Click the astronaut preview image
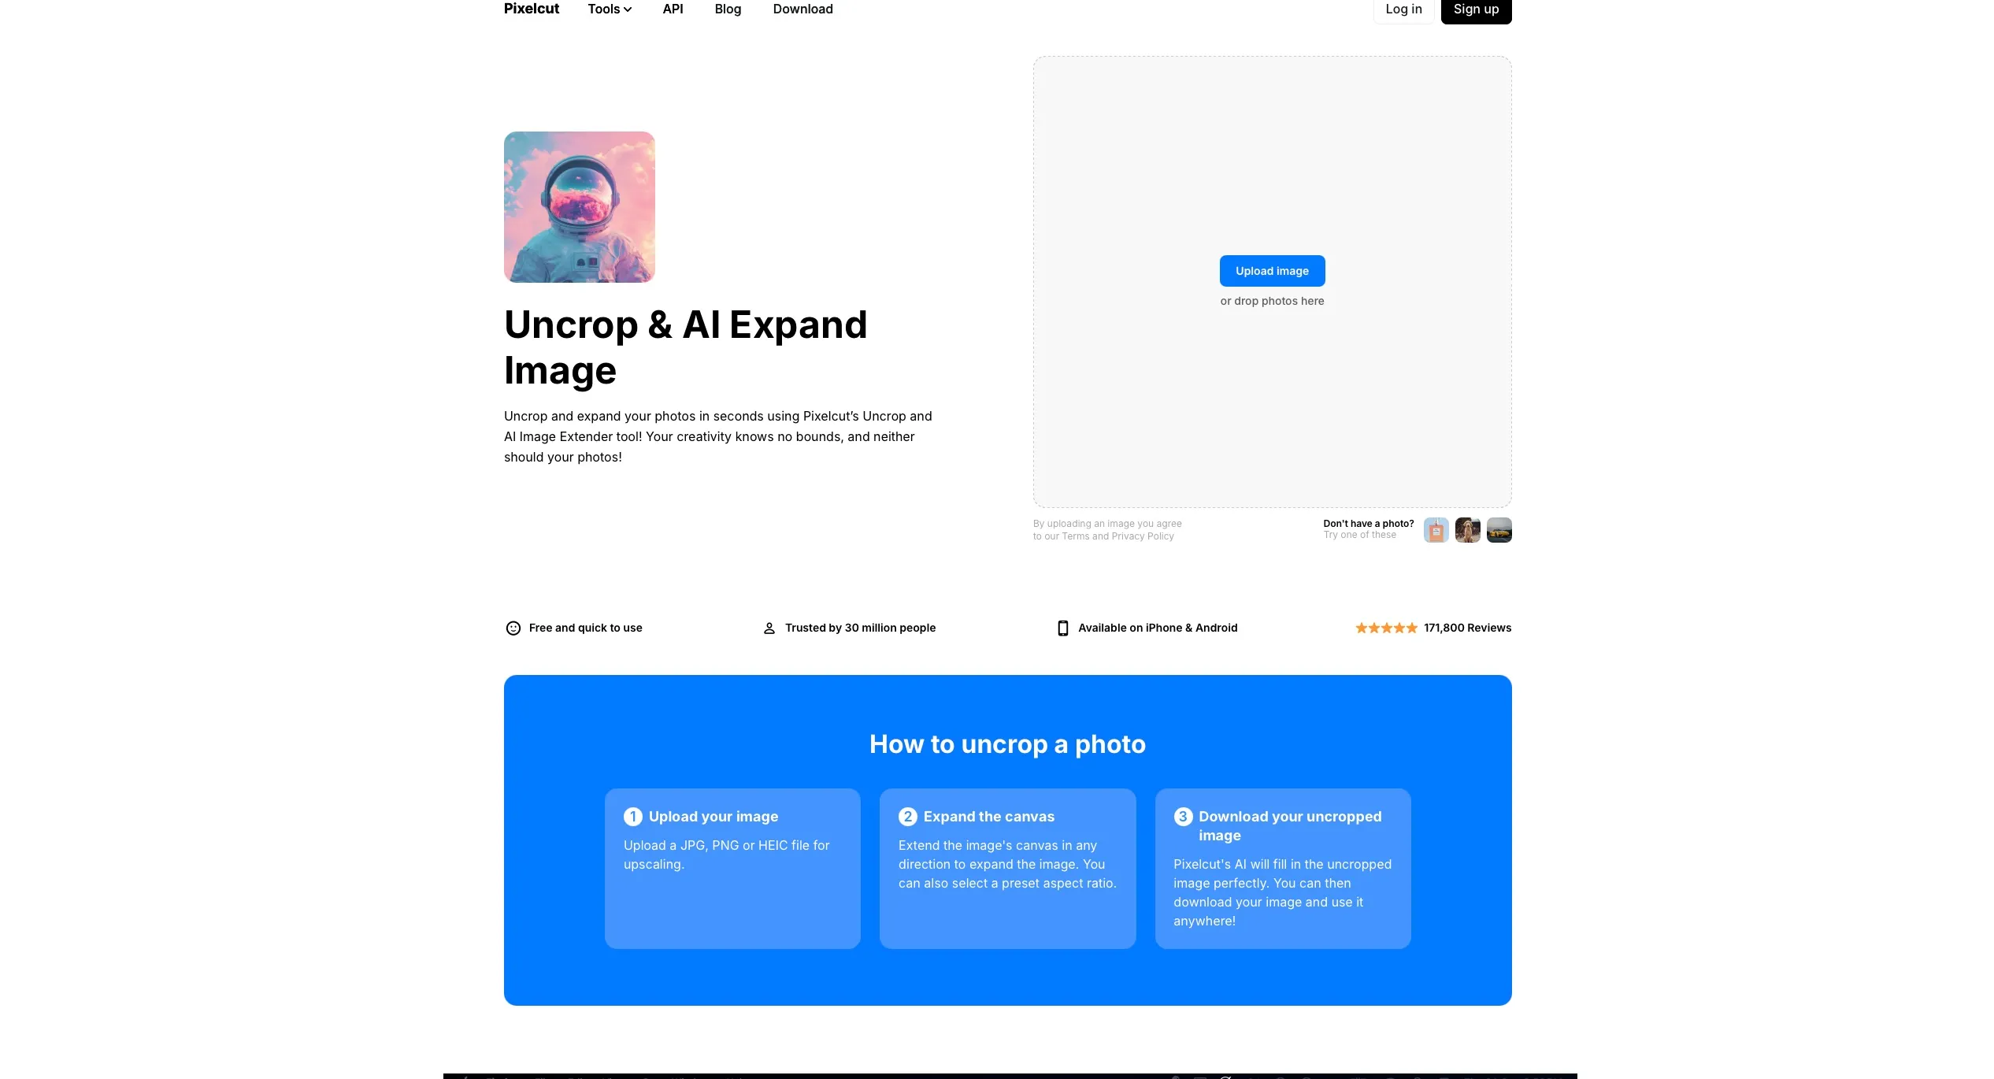Image resolution: width=1994 pixels, height=1079 pixels. click(579, 206)
